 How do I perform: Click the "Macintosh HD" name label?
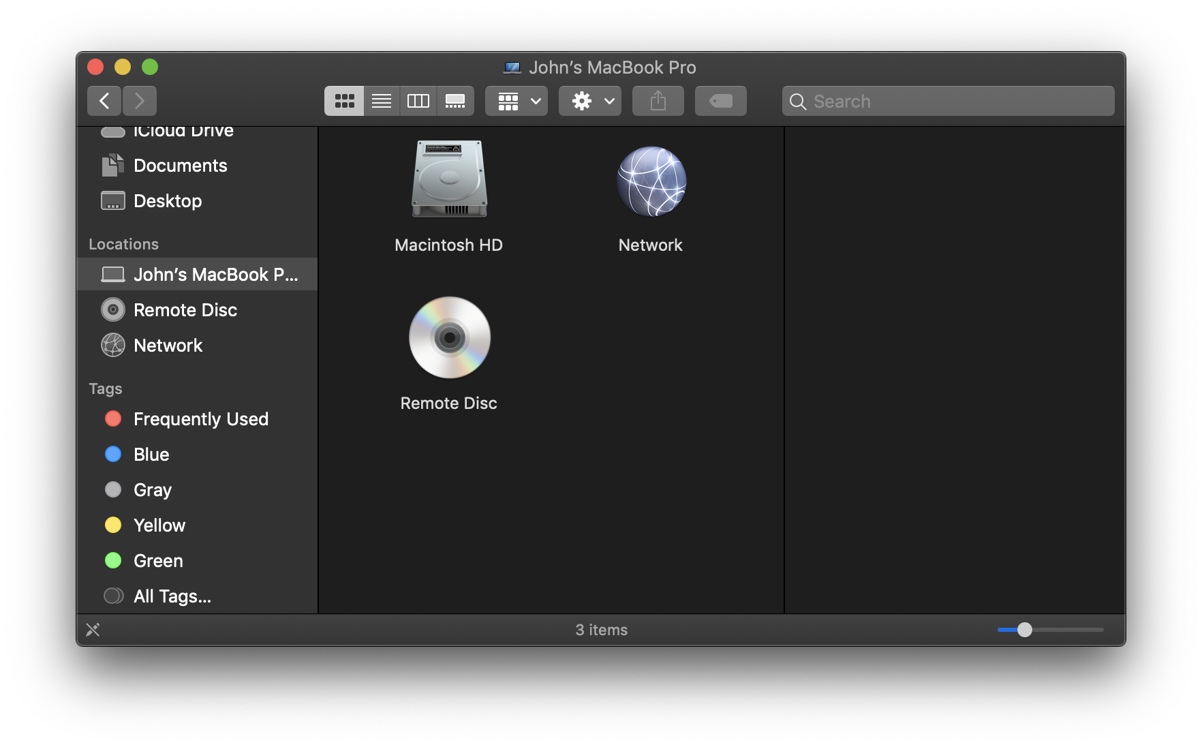coord(448,245)
